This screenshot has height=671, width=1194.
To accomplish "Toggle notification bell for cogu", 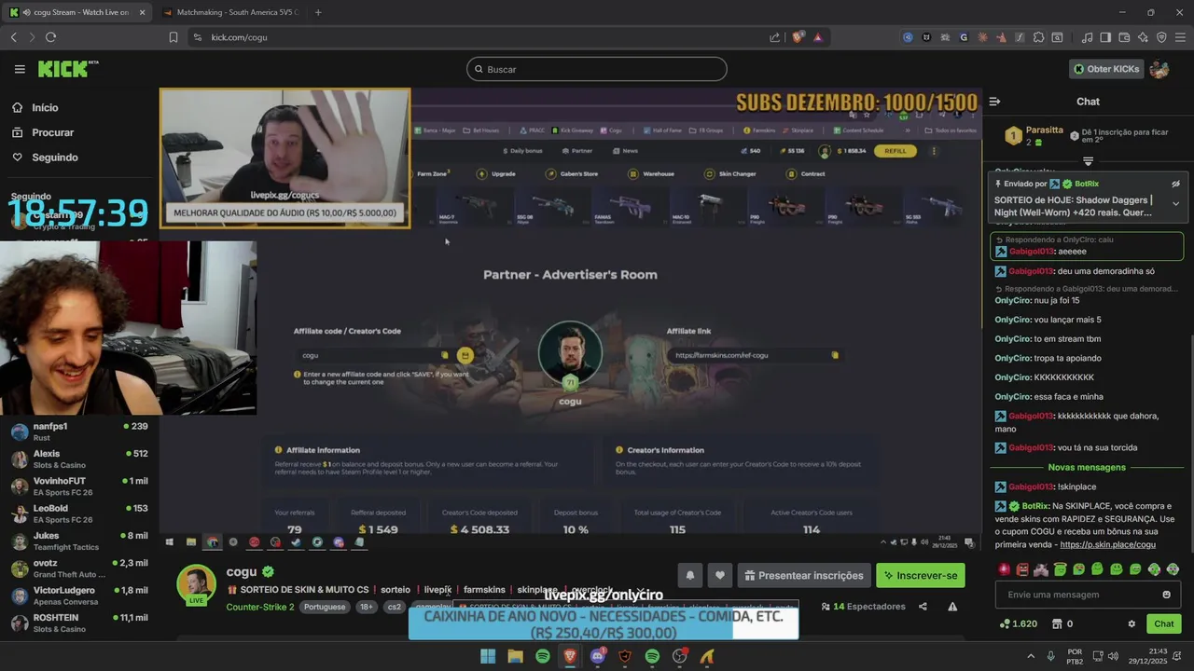I will pyautogui.click(x=689, y=575).
